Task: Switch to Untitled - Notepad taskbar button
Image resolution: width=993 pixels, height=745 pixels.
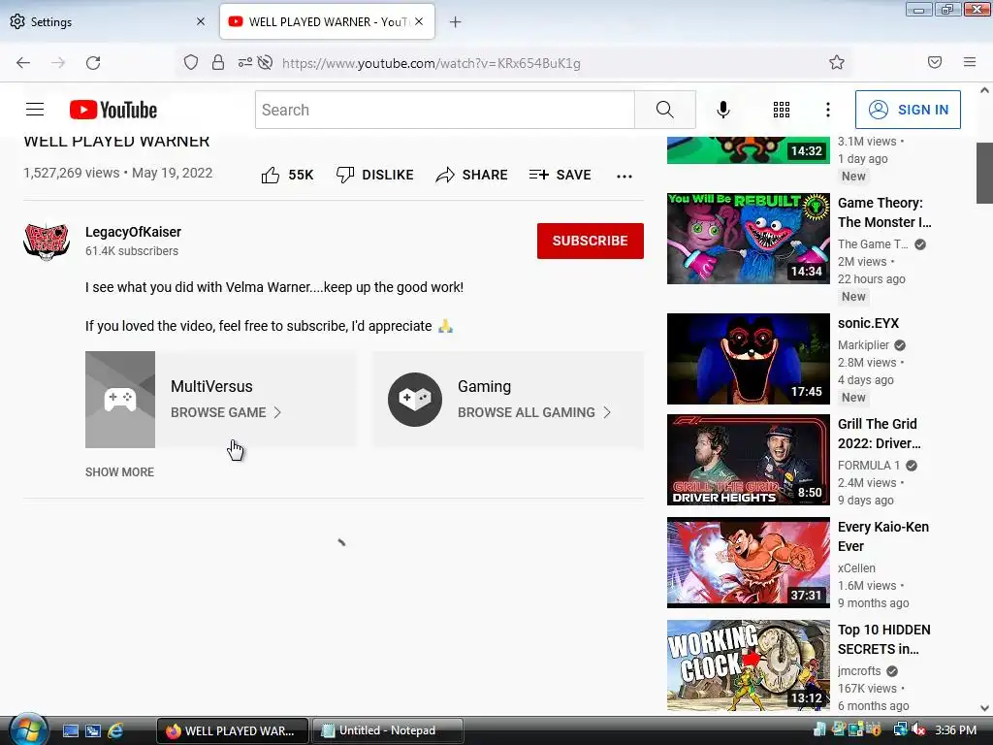Action: coord(388,730)
